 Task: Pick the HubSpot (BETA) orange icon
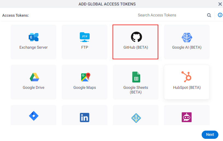pos(186,77)
